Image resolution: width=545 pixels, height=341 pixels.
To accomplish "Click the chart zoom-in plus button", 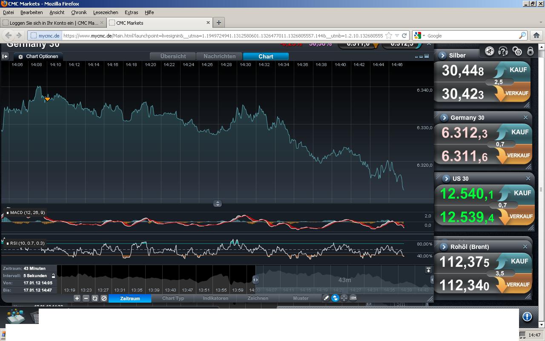I will point(77,298).
